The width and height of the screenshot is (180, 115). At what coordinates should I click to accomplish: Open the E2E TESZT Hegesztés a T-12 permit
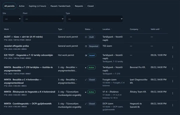click(x=28, y=55)
